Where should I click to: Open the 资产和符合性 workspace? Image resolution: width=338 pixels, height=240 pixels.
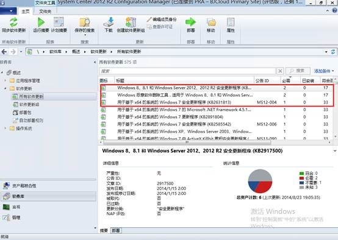pyautogui.click(x=48, y=186)
